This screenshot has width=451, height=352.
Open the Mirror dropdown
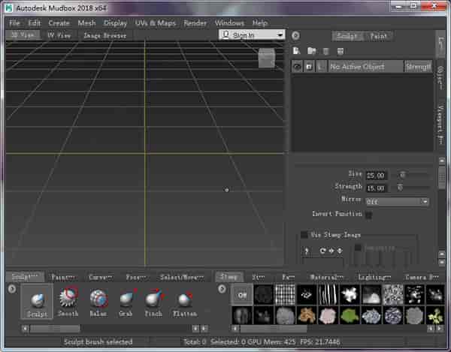[397, 201]
